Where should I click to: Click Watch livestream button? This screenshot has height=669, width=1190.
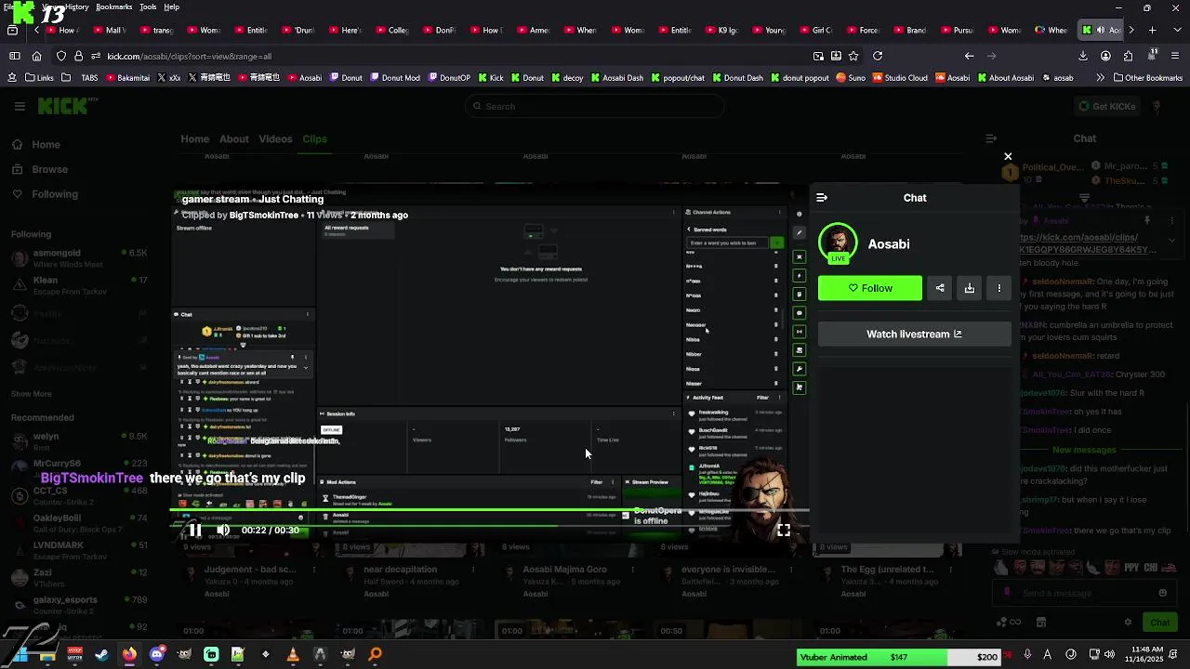point(914,334)
